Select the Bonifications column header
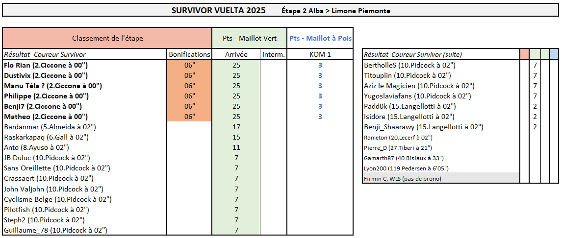 (x=189, y=54)
